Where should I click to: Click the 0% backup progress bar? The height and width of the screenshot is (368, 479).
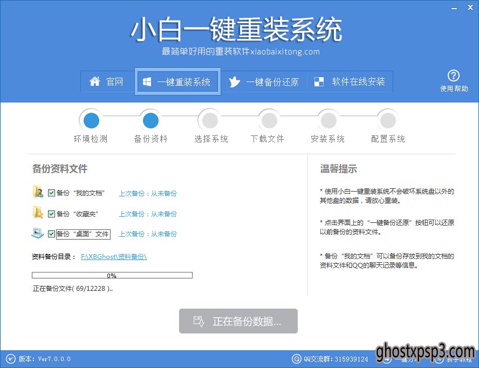pos(112,275)
